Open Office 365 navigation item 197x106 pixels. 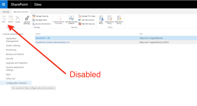click(x=11, y=79)
